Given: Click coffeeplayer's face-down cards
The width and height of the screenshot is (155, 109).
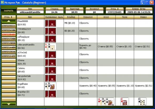Looking at the screenshot, I should pos(51,39).
